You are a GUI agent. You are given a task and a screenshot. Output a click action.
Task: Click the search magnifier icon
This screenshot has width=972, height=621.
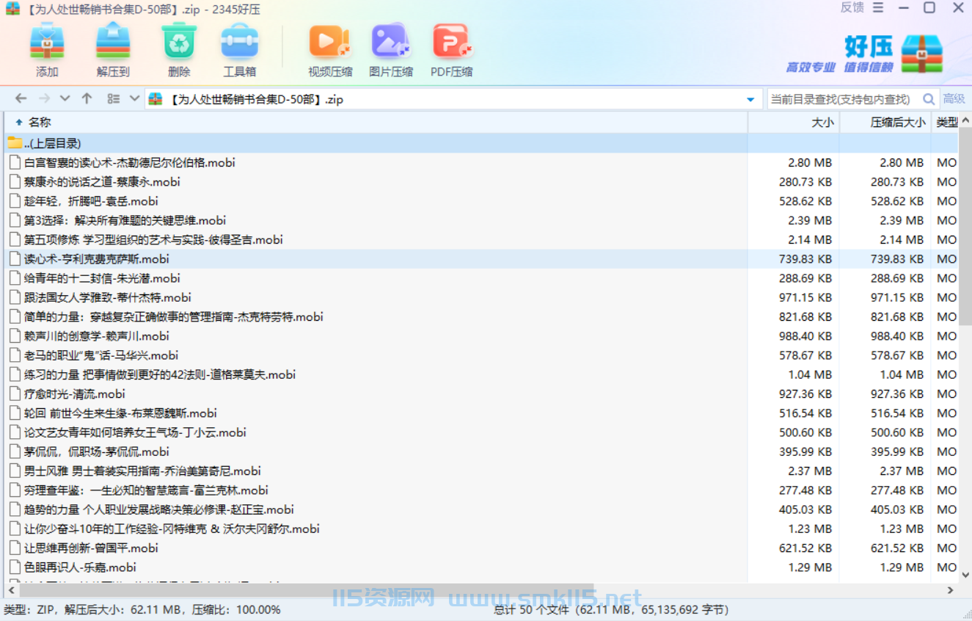coord(929,99)
